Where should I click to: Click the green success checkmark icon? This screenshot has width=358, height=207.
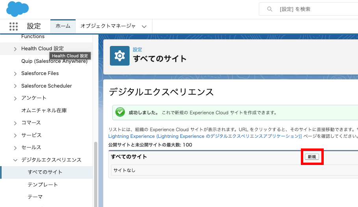tap(120, 112)
